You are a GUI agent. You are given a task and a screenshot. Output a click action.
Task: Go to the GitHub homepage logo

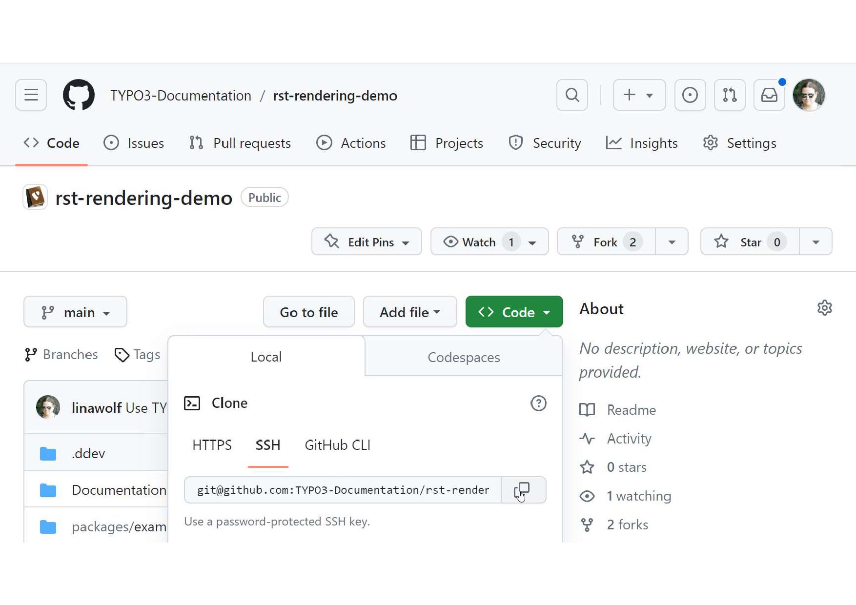coord(79,95)
